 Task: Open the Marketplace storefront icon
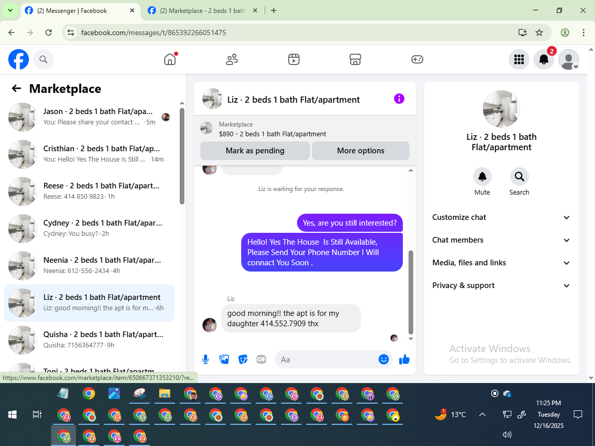coord(355,59)
